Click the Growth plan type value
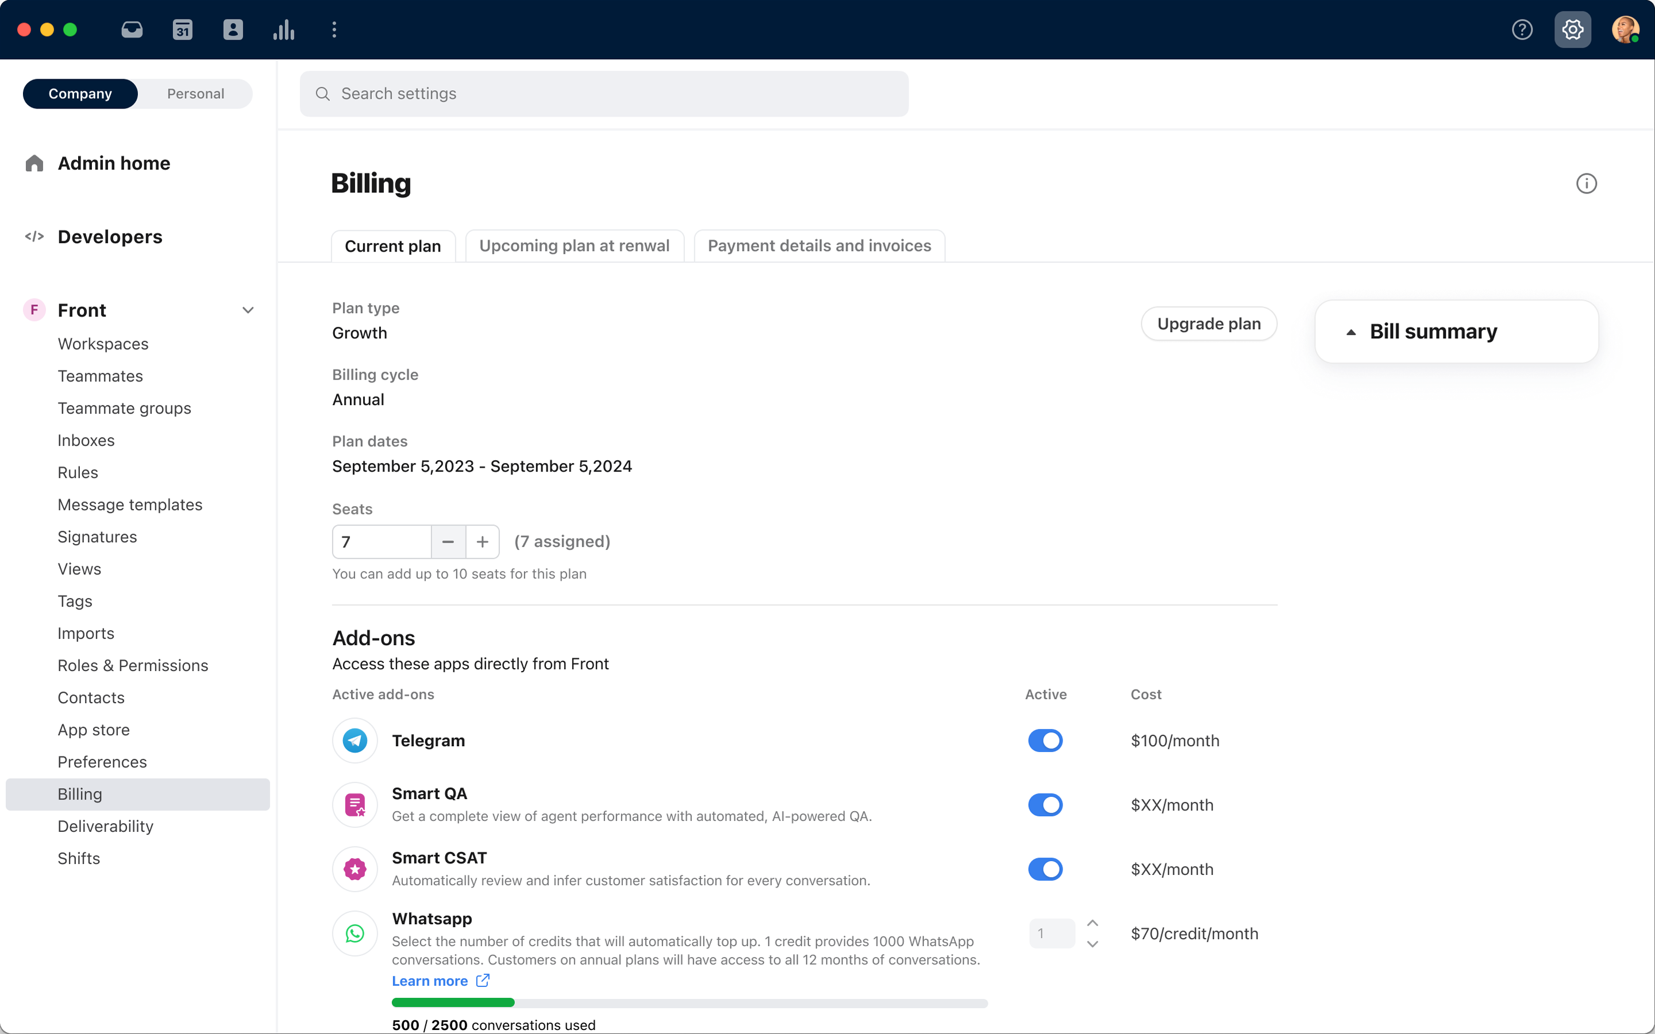Image resolution: width=1655 pixels, height=1034 pixels. click(360, 333)
